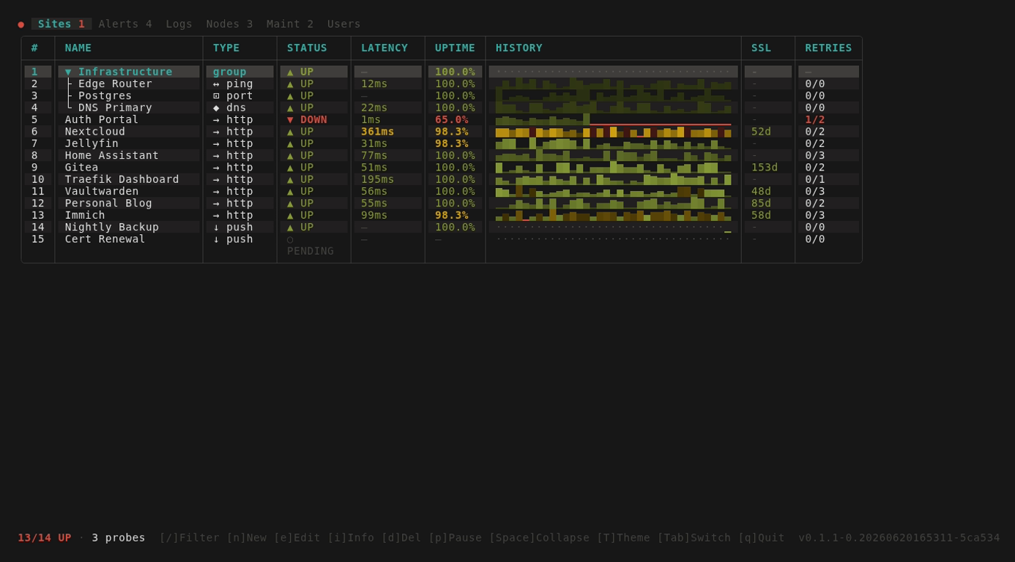Image resolution: width=1015 pixels, height=562 pixels.
Task: Click the [q]Quit shortcut
Action: click(762, 538)
